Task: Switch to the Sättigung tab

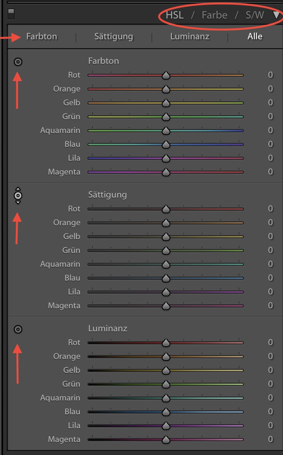Action: pyautogui.click(x=114, y=37)
